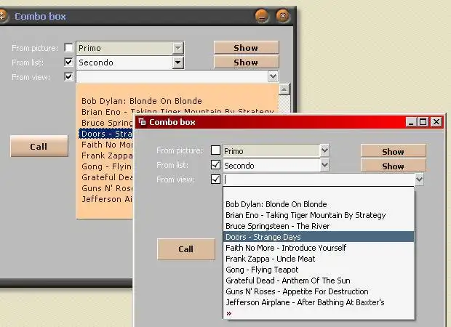Uncheck 'From view' checkbox in back window

pyautogui.click(x=68, y=77)
